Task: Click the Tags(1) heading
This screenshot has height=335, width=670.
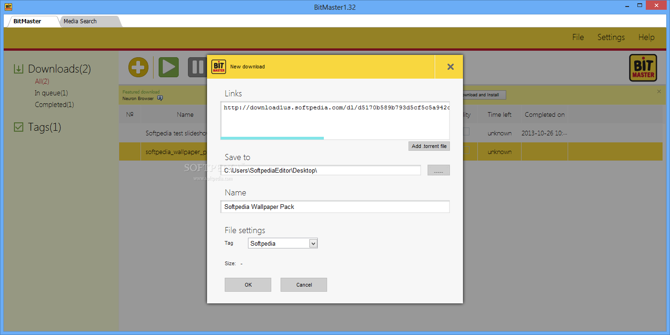Action: (44, 127)
